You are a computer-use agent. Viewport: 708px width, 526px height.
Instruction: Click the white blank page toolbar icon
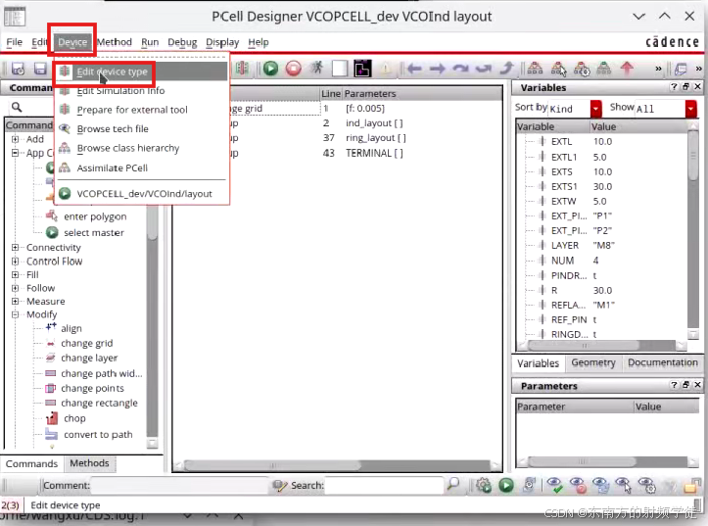pyautogui.click(x=340, y=69)
